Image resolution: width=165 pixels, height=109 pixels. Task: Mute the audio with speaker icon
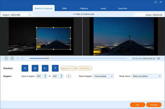point(158,58)
